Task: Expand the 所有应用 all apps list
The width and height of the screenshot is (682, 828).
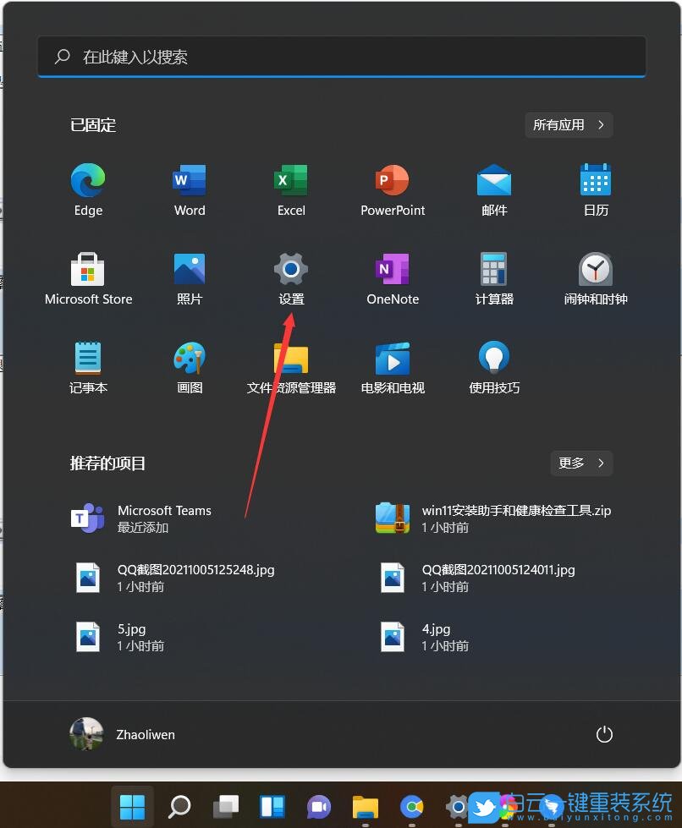Action: [569, 124]
